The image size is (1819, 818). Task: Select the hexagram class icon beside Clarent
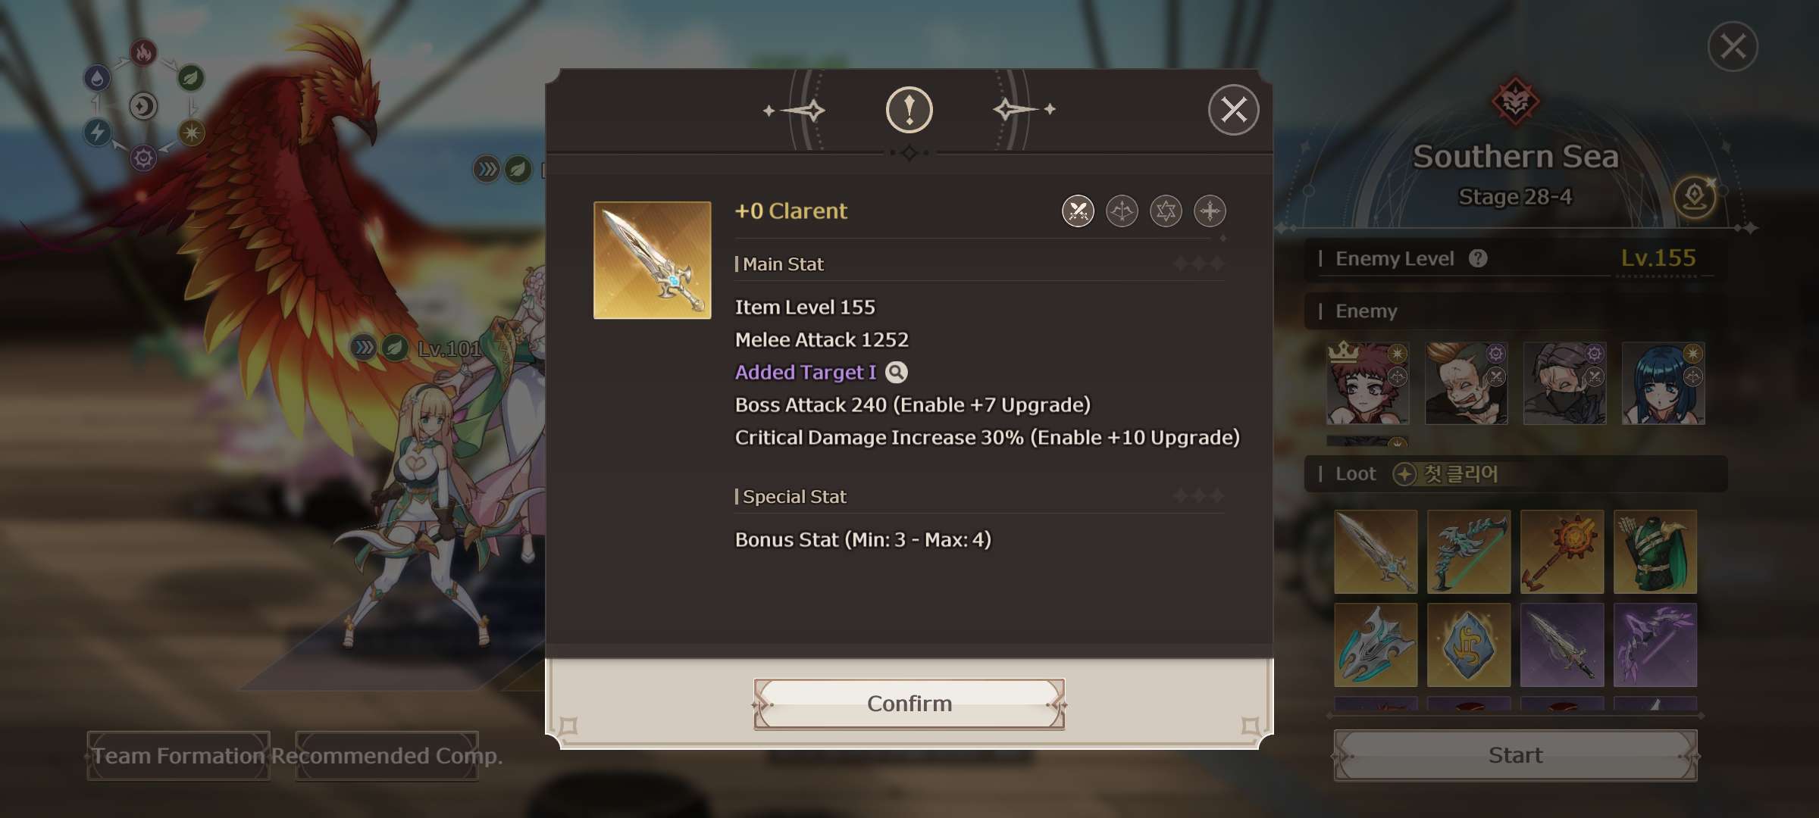(1166, 211)
